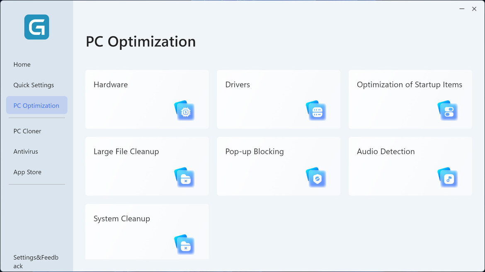Click the G app logo

click(36, 27)
